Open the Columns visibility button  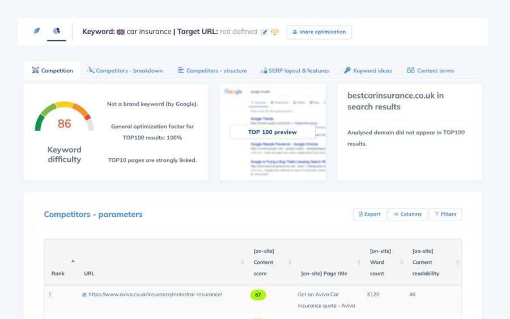[407, 214]
